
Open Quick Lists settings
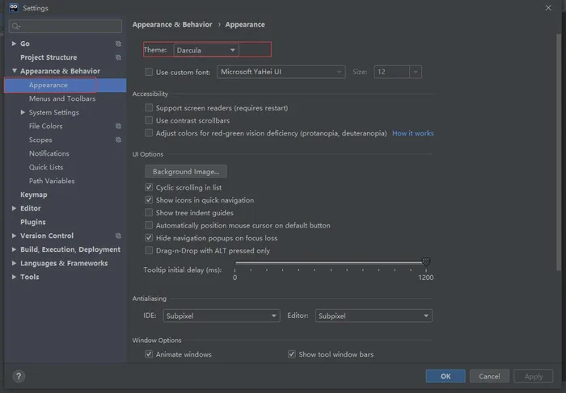pyautogui.click(x=46, y=167)
